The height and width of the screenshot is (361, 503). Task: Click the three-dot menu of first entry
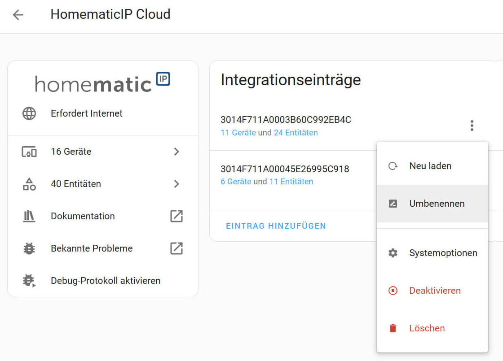(x=472, y=126)
